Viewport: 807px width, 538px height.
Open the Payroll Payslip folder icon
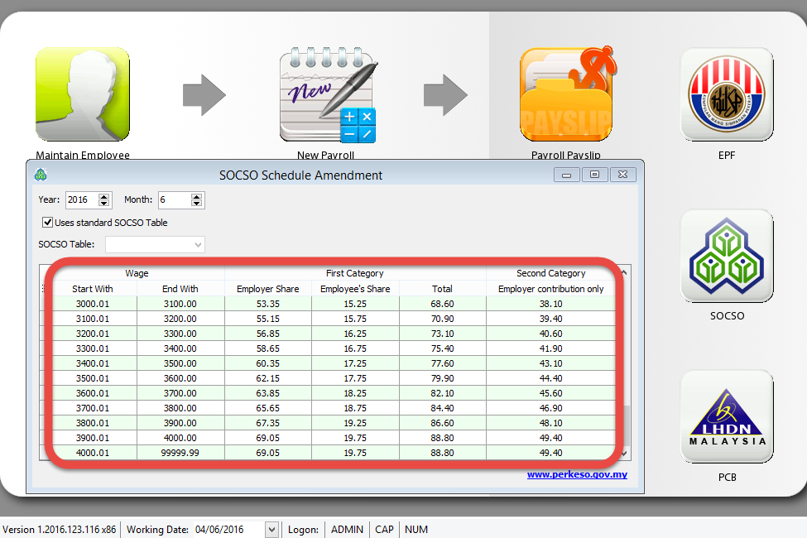[567, 94]
